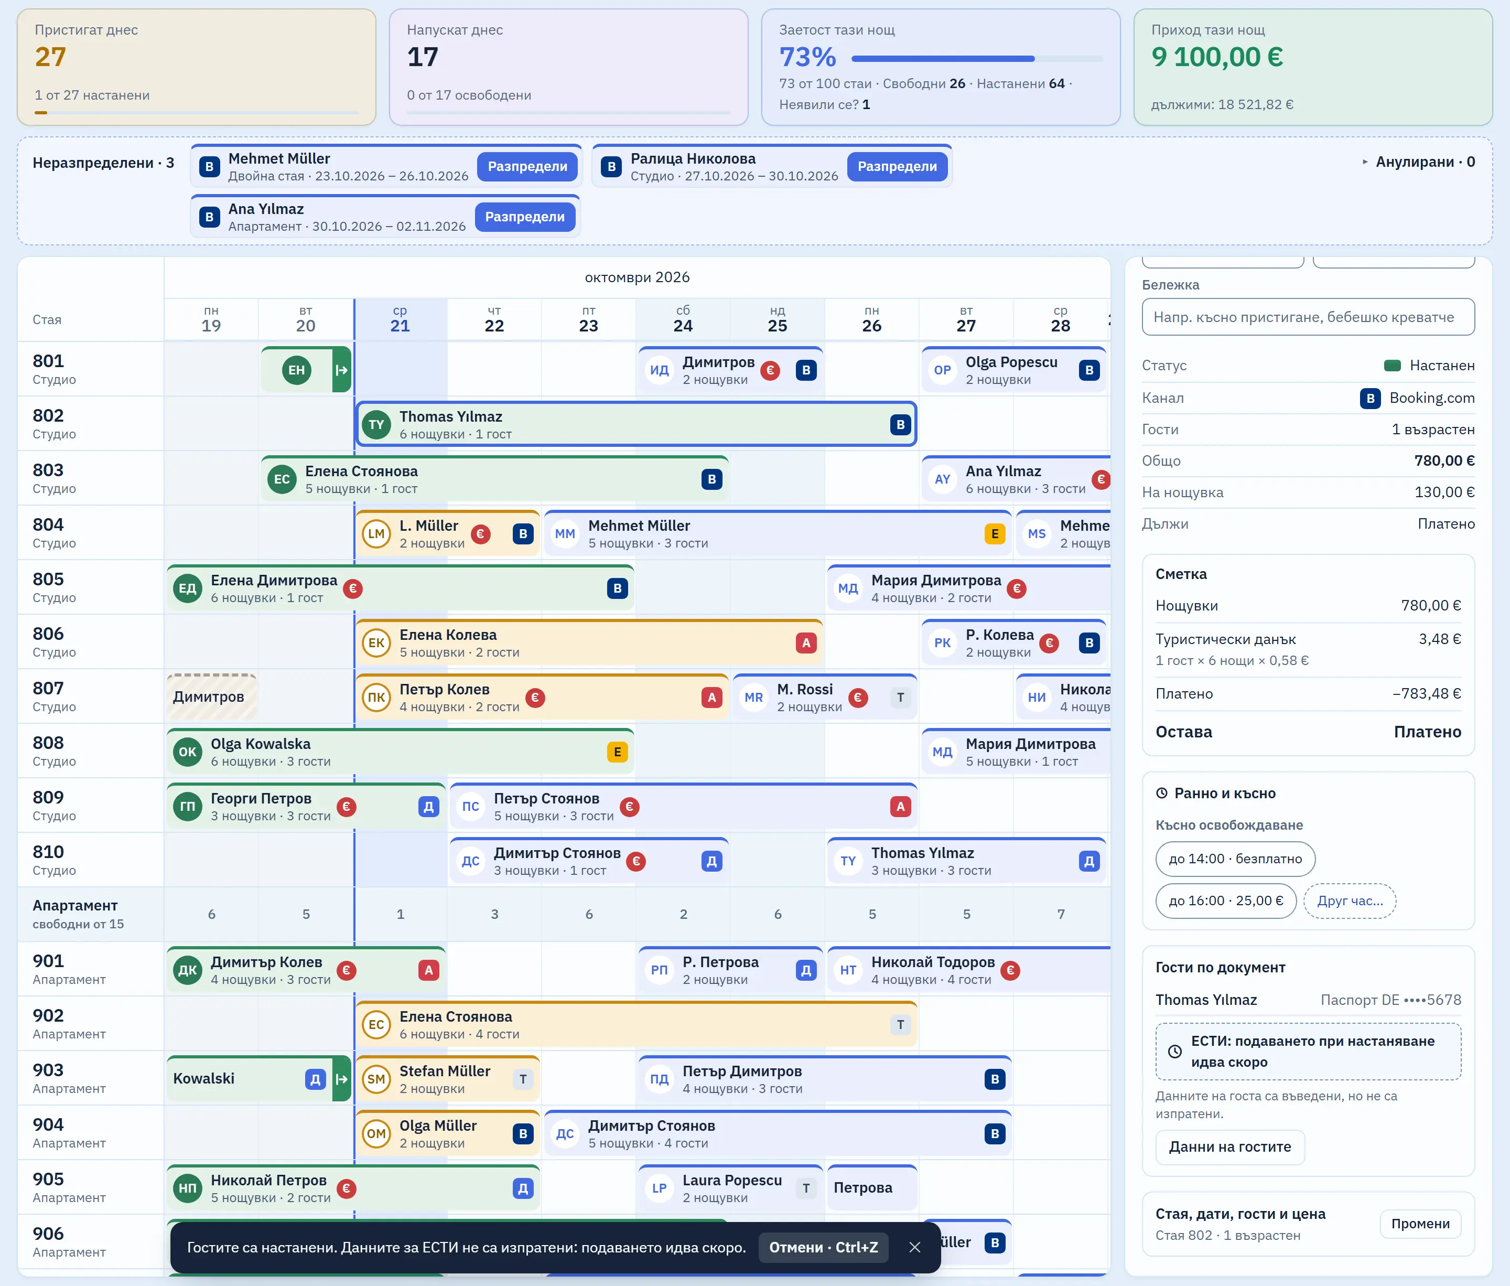1510x1286 pixels.
Task: Open the Петър Стоянов reservation in room 809
Action: coord(683,807)
